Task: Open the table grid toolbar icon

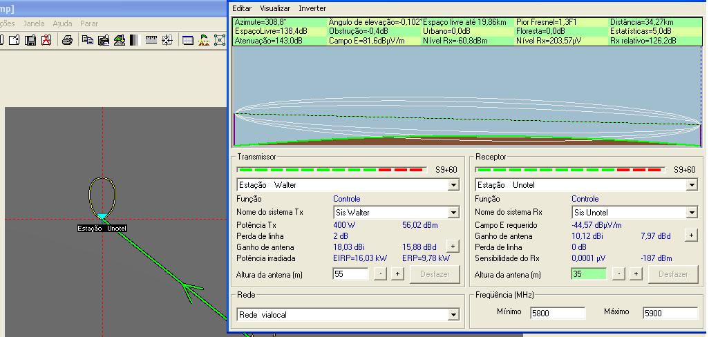Action: coord(188,40)
